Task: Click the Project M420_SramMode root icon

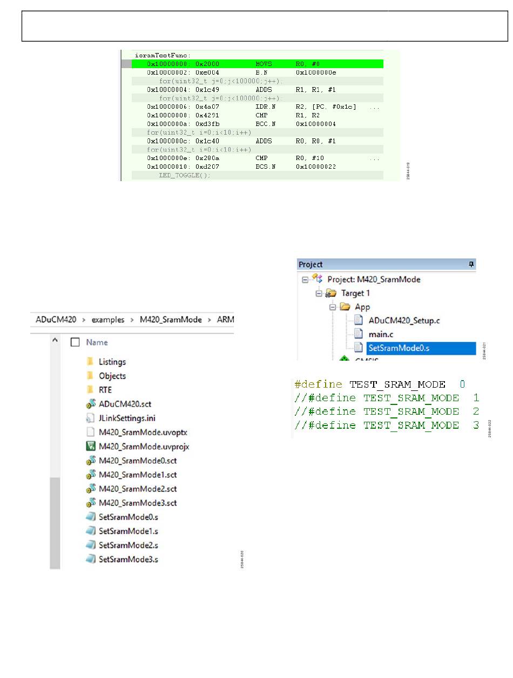Action: coord(318,279)
